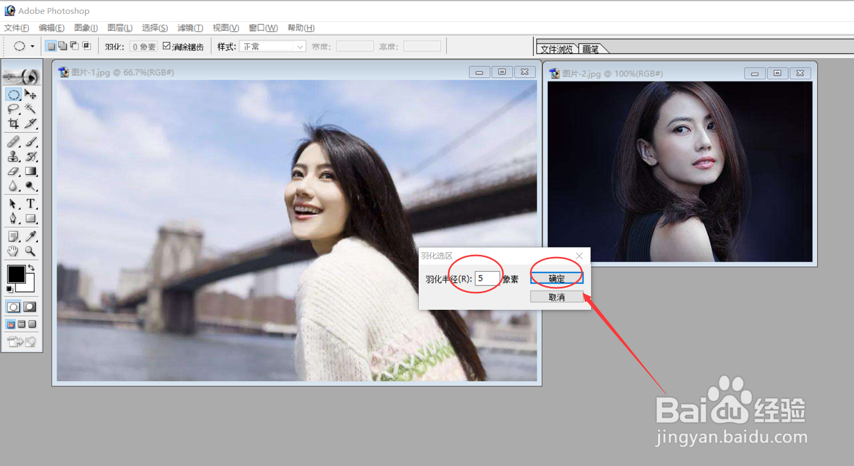Select the Rectangle shape tool

tap(30, 219)
